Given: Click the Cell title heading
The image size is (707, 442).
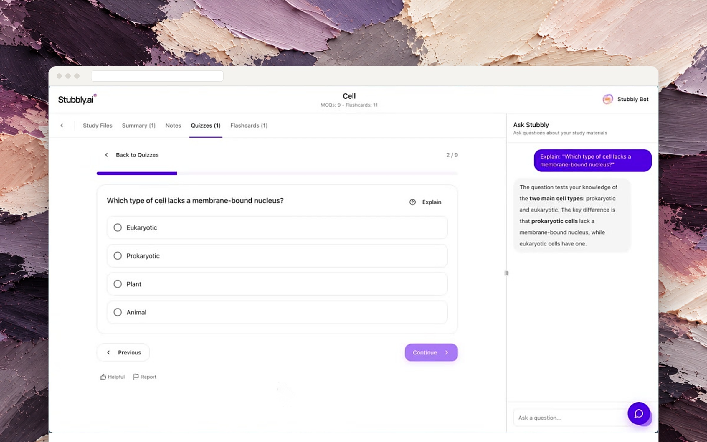Looking at the screenshot, I should 349,96.
